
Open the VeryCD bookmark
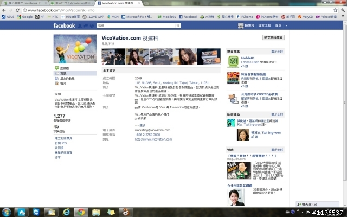point(305,17)
